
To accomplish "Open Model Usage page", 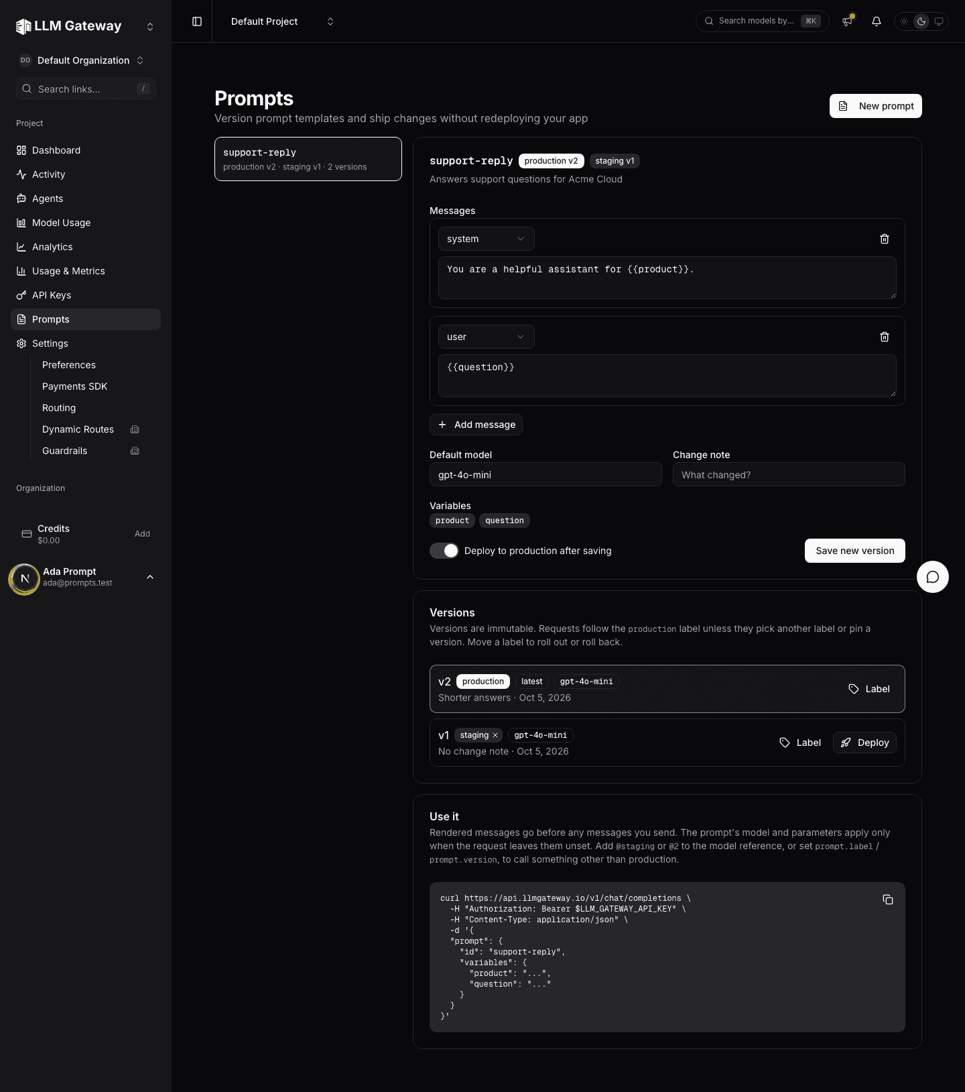I will tap(86, 223).
